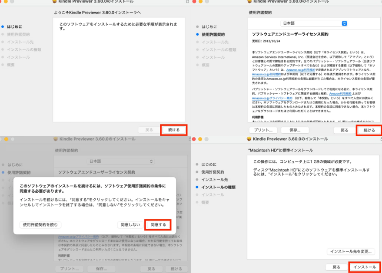Viewport: 382px width, 273px height.
Task: Click the package icon in the standard install window title
Action: click(249, 139)
